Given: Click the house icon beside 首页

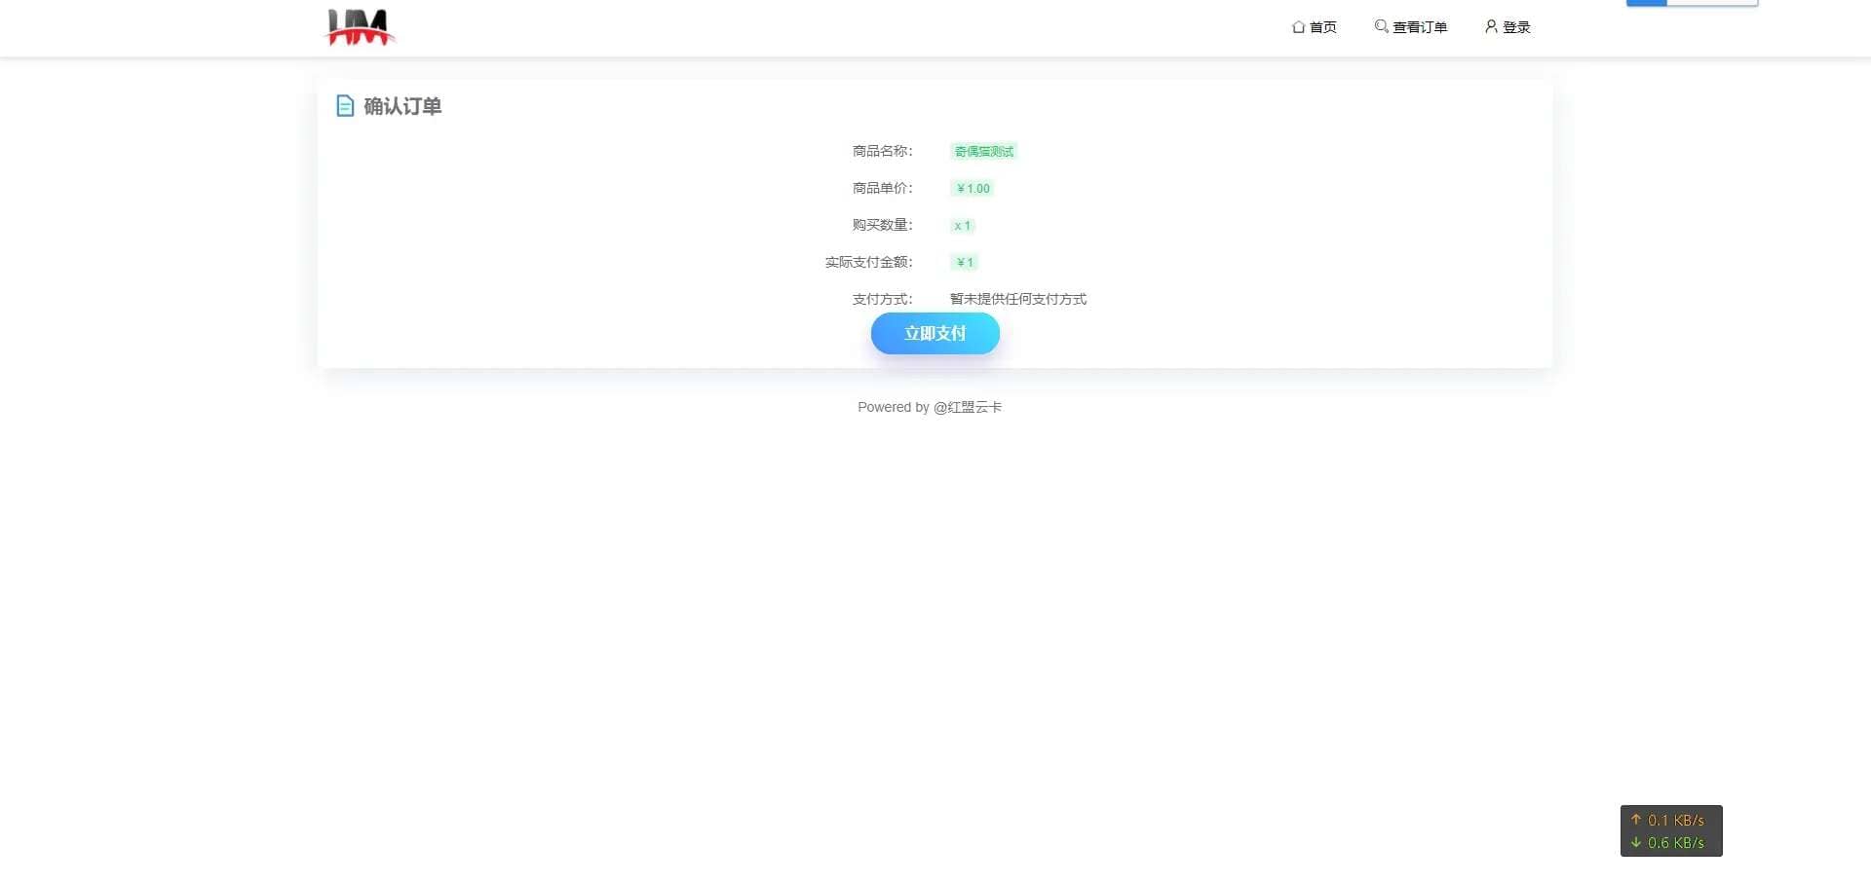Looking at the screenshot, I should pyautogui.click(x=1298, y=27).
